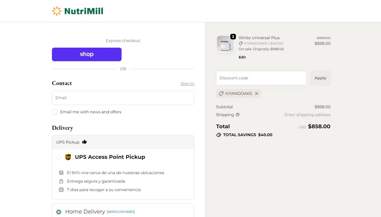This screenshot has width=381, height=217.
Task: Focus the Email input field
Action: tap(123, 98)
